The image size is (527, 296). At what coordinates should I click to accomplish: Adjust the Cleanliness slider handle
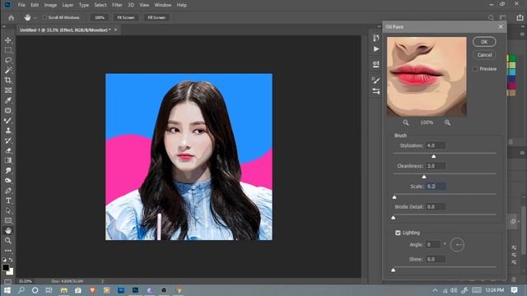(x=424, y=177)
